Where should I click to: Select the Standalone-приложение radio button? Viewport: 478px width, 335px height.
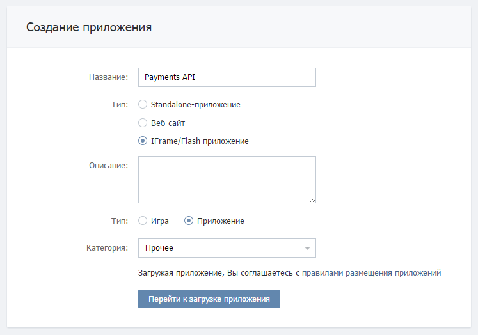[143, 104]
